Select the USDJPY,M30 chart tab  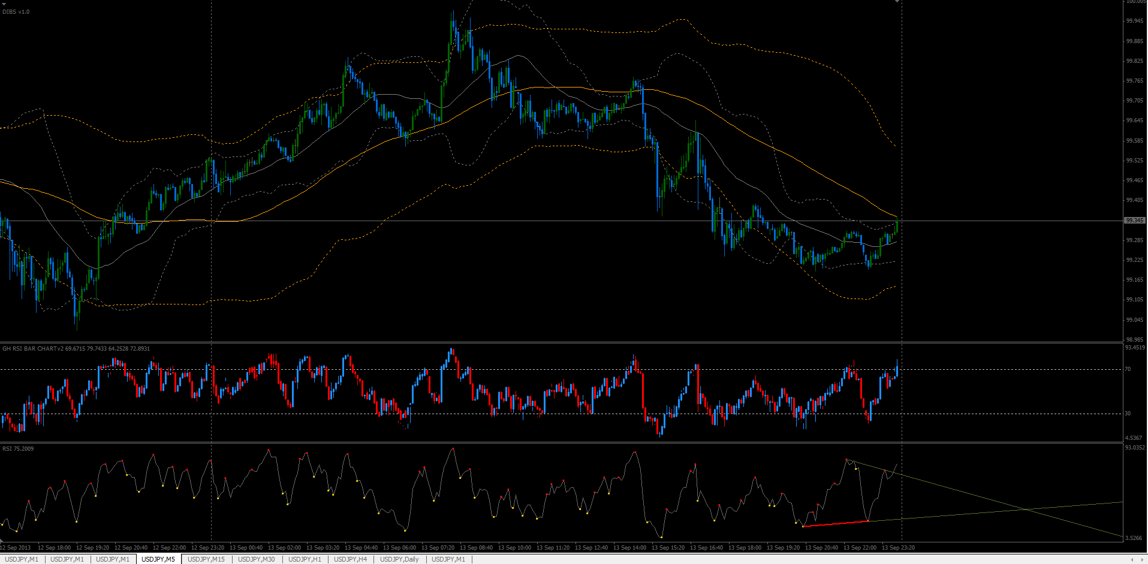click(x=257, y=559)
